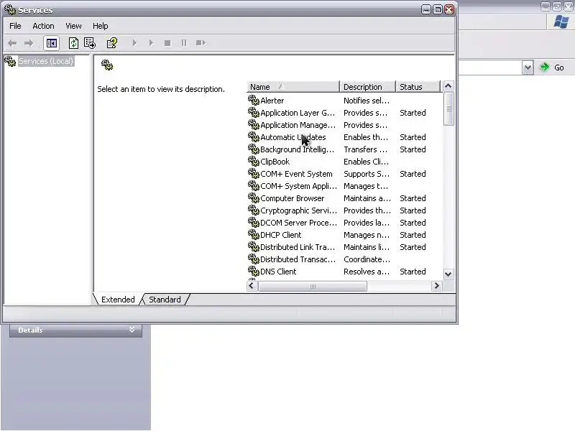Image resolution: width=575 pixels, height=431 pixels.
Task: Open the Action menu
Action: (43, 26)
